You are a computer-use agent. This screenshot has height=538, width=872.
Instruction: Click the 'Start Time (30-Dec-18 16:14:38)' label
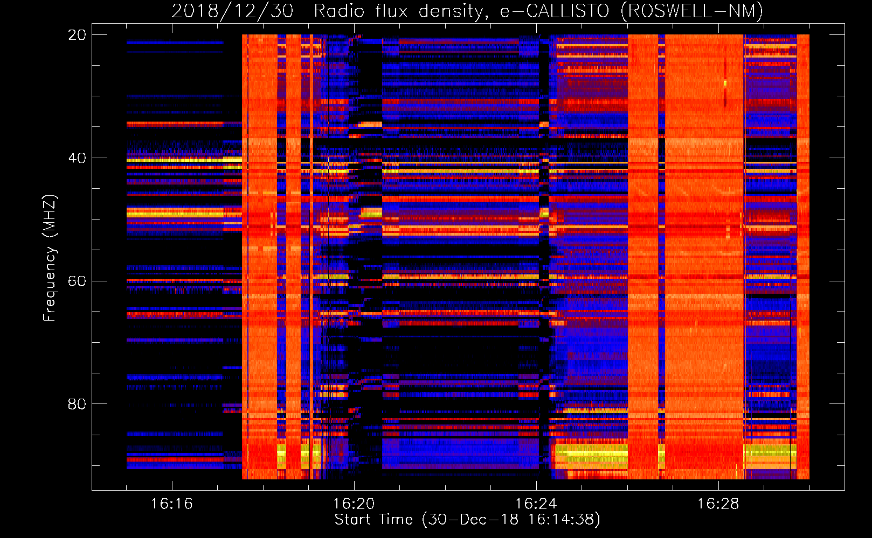(467, 520)
